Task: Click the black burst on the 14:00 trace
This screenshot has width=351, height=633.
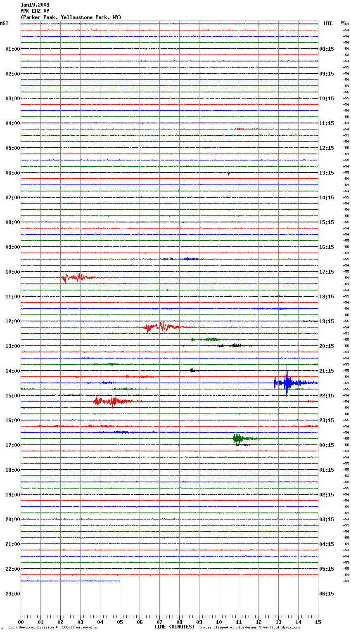Action: [192, 371]
